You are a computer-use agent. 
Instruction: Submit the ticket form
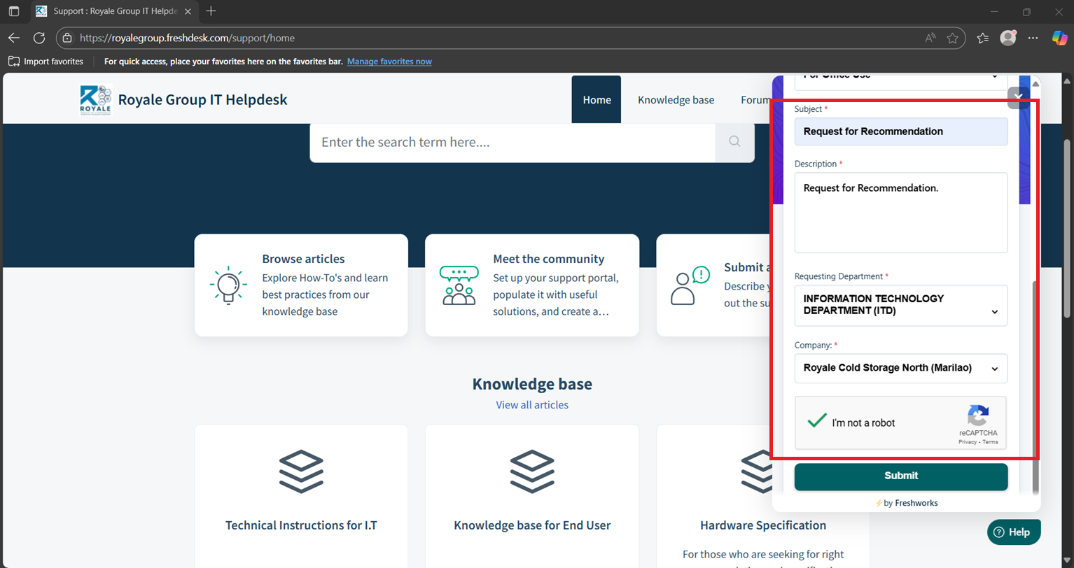(x=901, y=476)
